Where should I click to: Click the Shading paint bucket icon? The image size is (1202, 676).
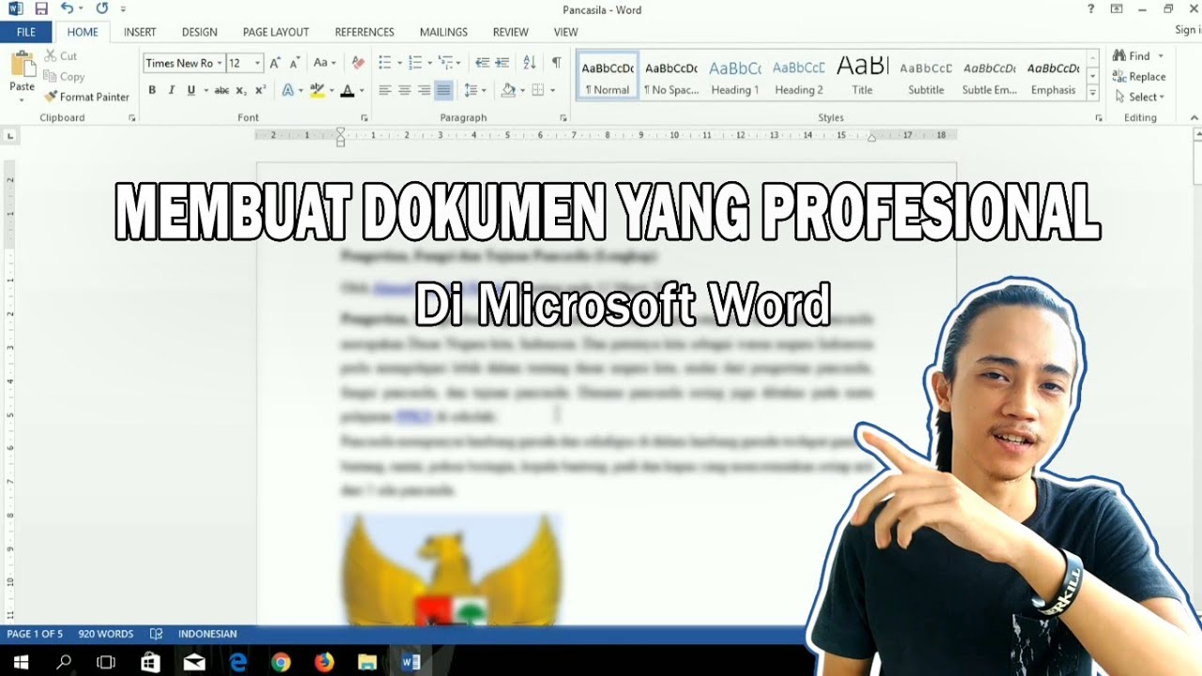[508, 90]
